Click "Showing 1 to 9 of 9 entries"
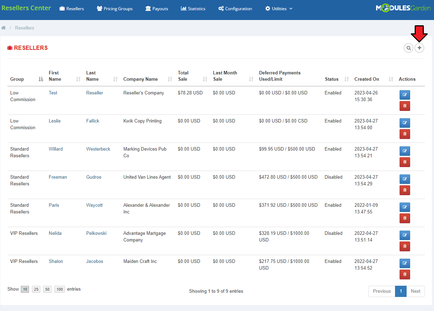The width and height of the screenshot is (434, 311). pos(216,291)
